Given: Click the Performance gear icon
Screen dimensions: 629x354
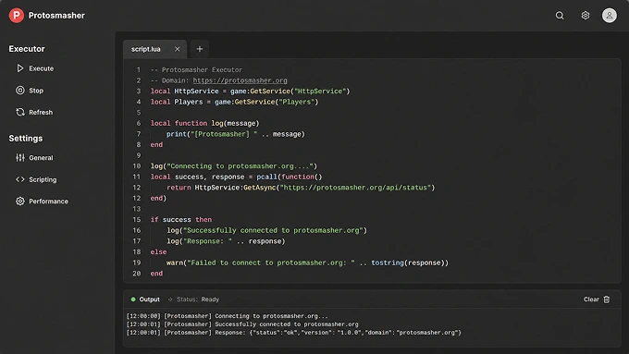Looking at the screenshot, I should click(20, 201).
